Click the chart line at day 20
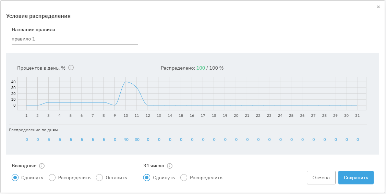This screenshot has width=386, height=194. tap(236, 105)
